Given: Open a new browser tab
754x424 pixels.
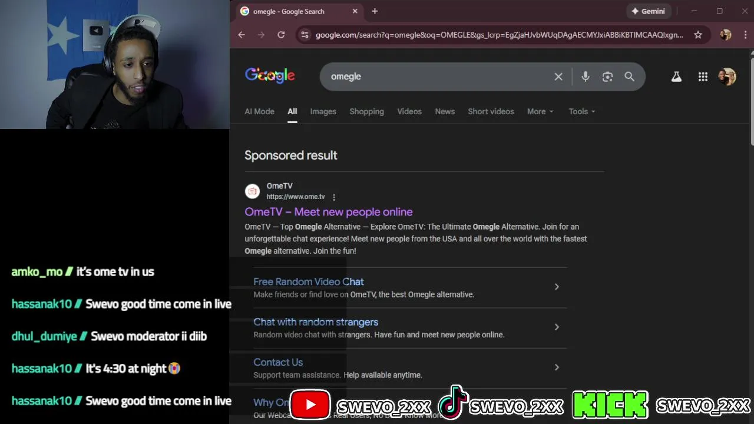Looking at the screenshot, I should click(375, 11).
